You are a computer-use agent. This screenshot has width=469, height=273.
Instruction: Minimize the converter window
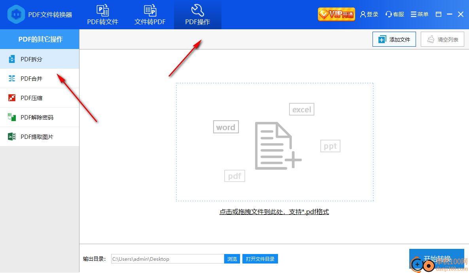[449, 14]
